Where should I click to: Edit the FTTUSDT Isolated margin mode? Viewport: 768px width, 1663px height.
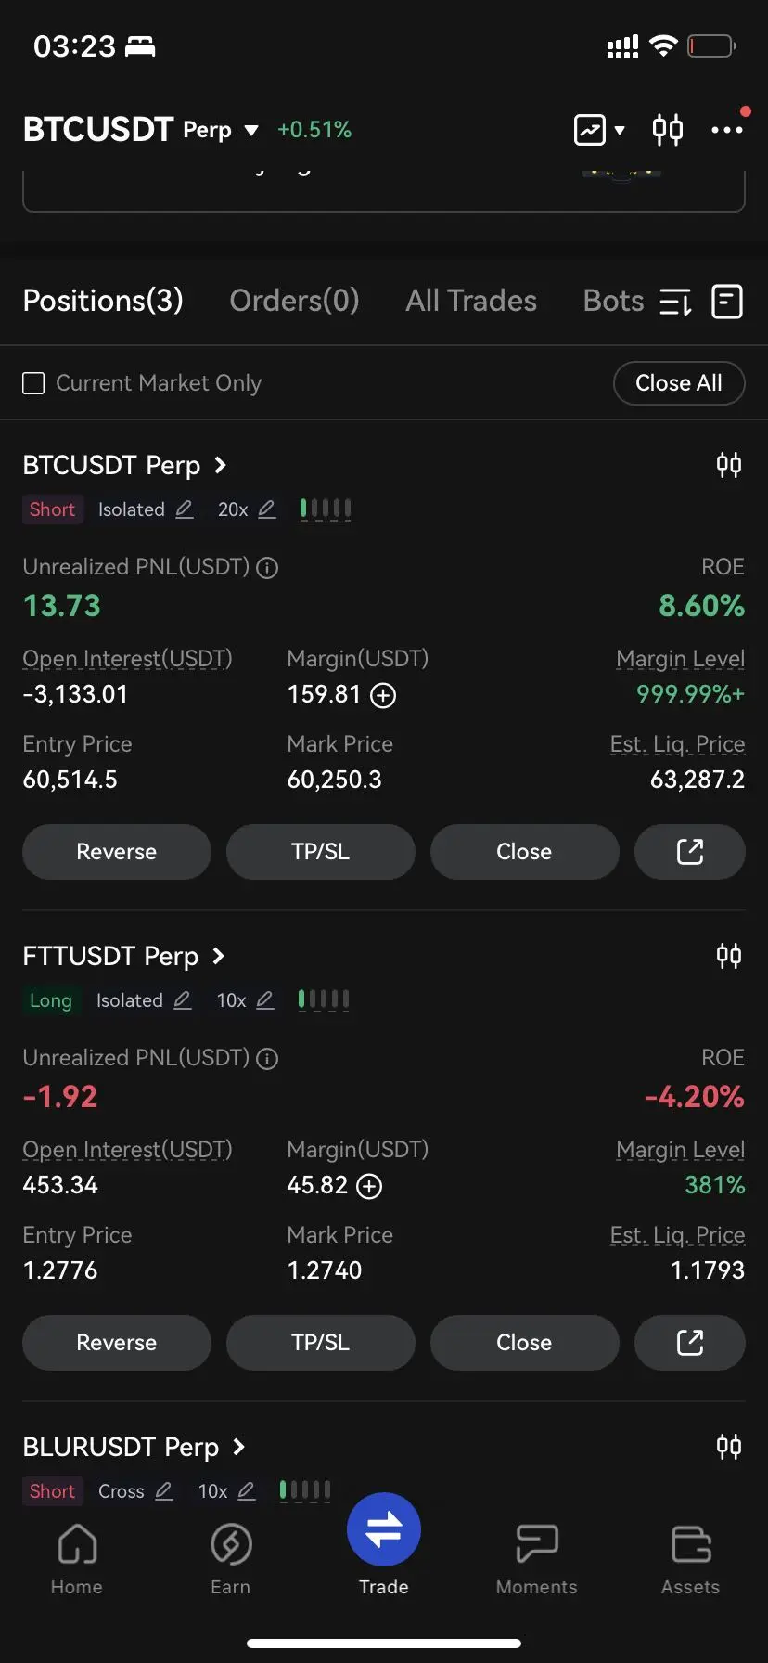[183, 1000]
